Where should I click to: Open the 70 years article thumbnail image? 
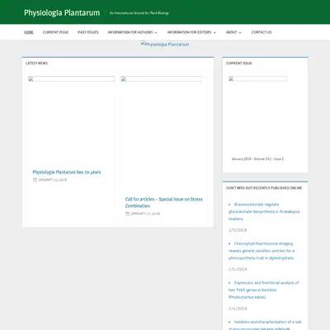71,78
